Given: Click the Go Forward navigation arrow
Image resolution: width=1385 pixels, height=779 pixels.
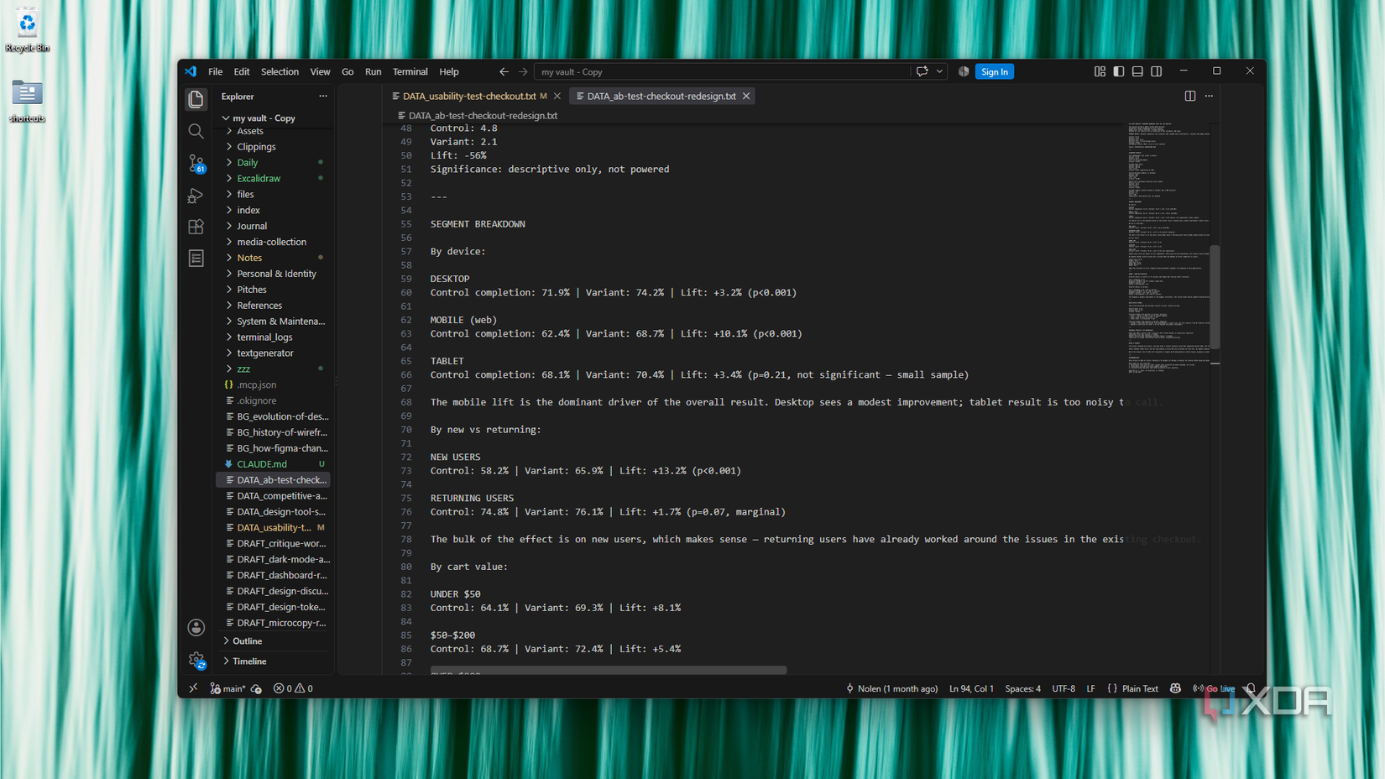Looking at the screenshot, I should point(523,72).
